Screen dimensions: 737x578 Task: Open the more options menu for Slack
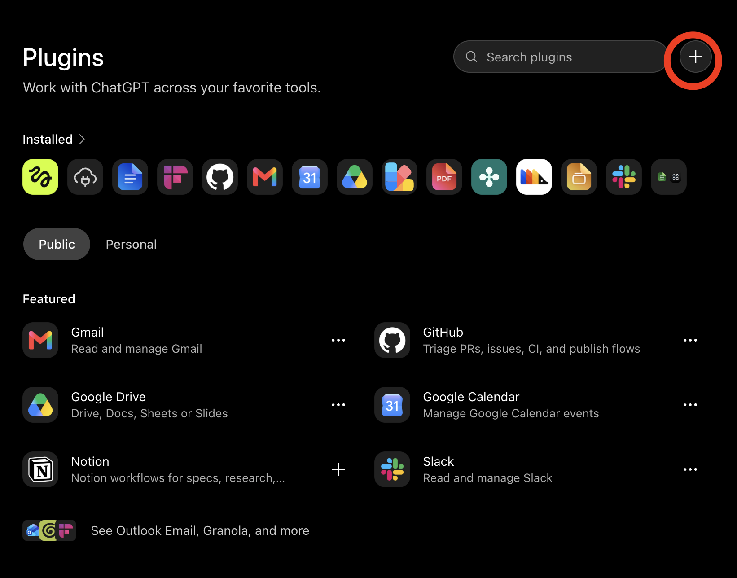click(x=690, y=469)
